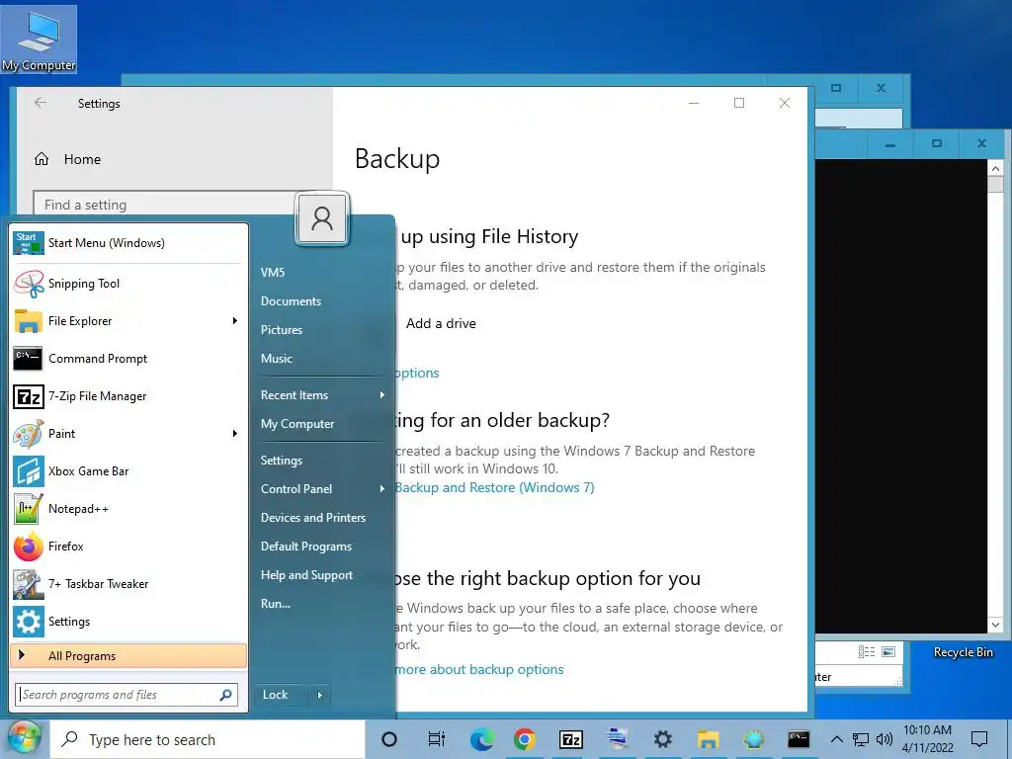Expand File Explorer submenu arrow
Viewport: 1012px width, 759px height.
[235, 321]
